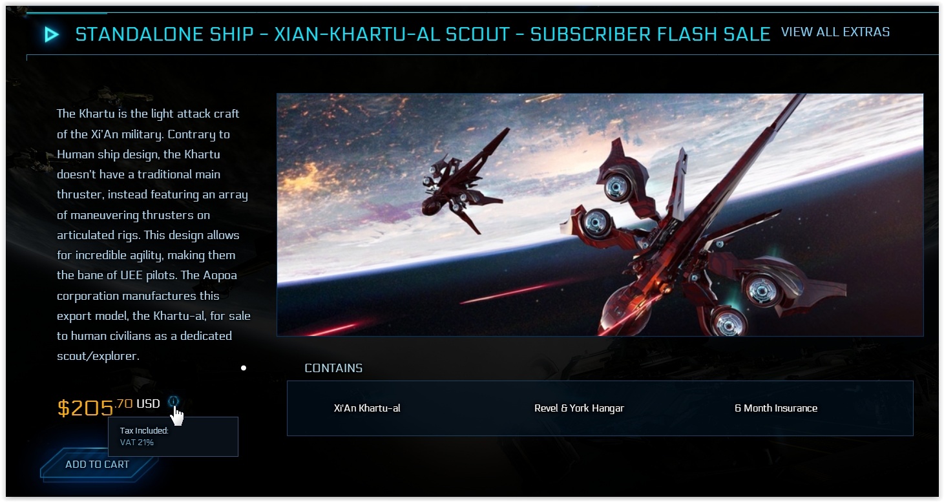944x502 pixels.
Task: Click the Khartu-al ship promotional image
Action: click(x=600, y=214)
